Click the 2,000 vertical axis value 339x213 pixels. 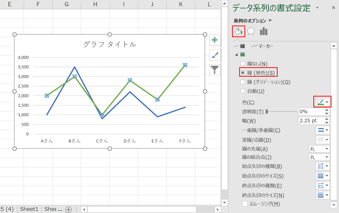(23, 96)
